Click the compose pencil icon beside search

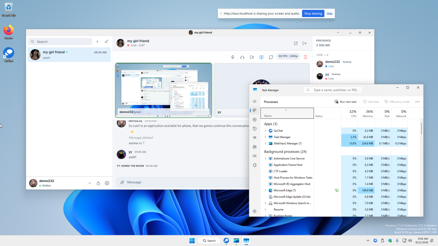(x=106, y=42)
